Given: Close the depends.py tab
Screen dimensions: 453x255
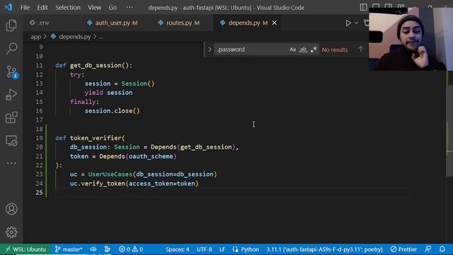Looking at the screenshot, I should click(x=274, y=23).
